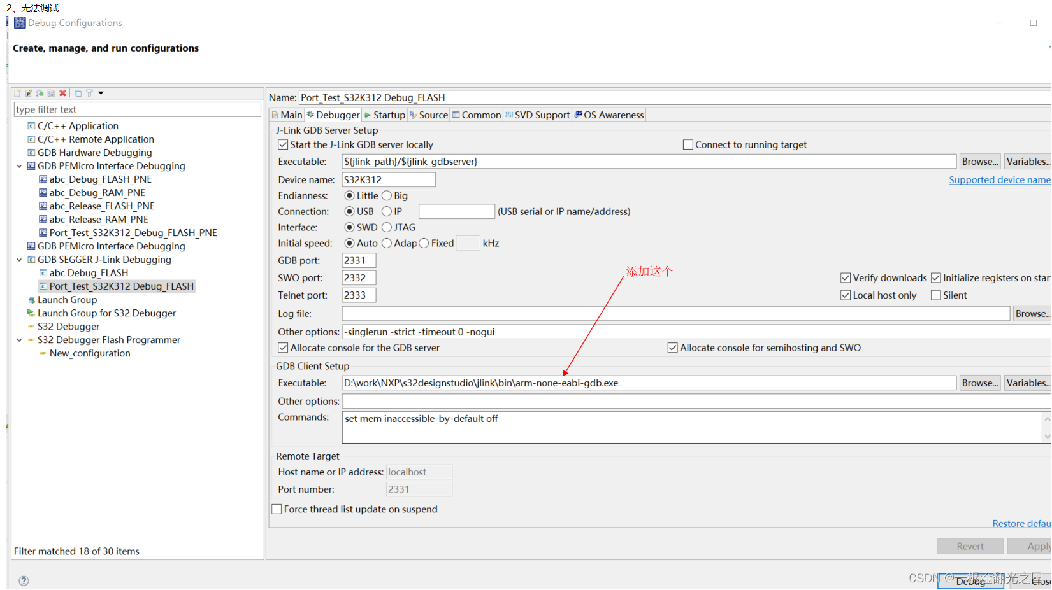Select IP connection radio button
The width and height of the screenshot is (1052, 590).
click(x=387, y=212)
